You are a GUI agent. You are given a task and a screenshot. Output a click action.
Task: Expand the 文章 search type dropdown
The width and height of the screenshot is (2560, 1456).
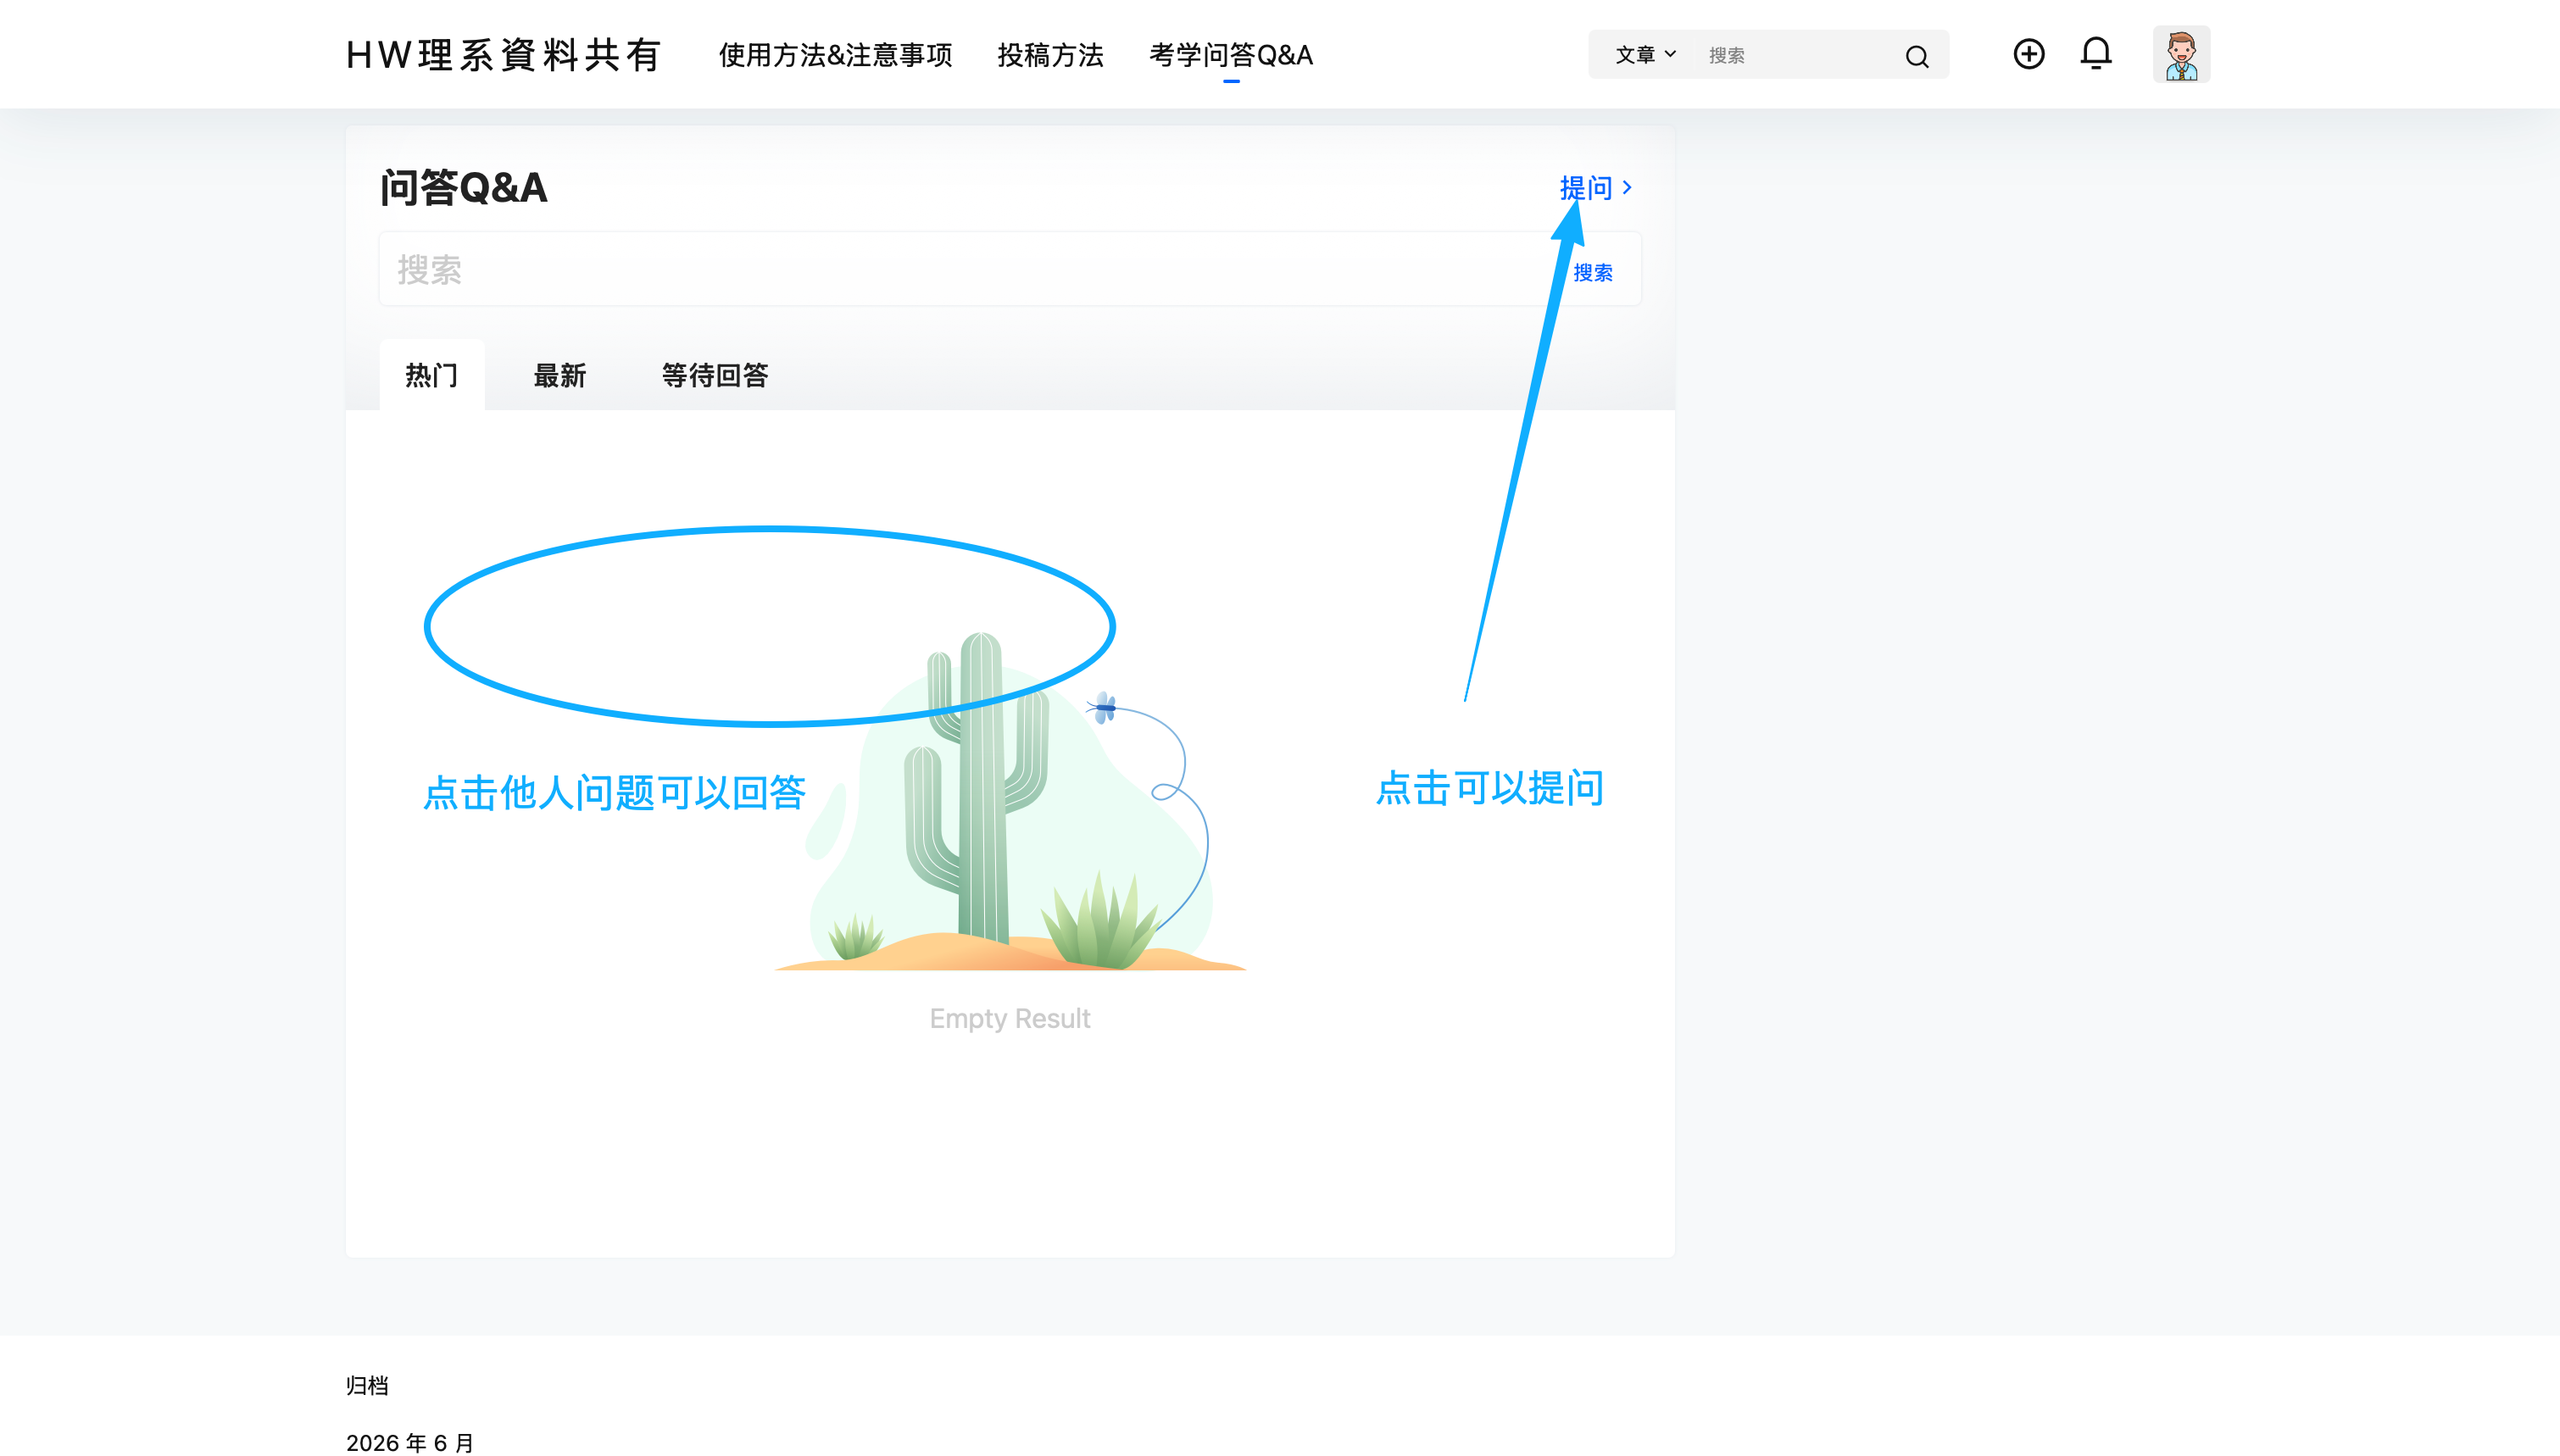point(1645,55)
